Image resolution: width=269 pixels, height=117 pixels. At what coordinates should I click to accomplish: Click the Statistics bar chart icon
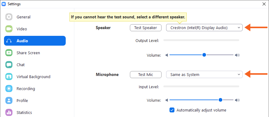9,112
